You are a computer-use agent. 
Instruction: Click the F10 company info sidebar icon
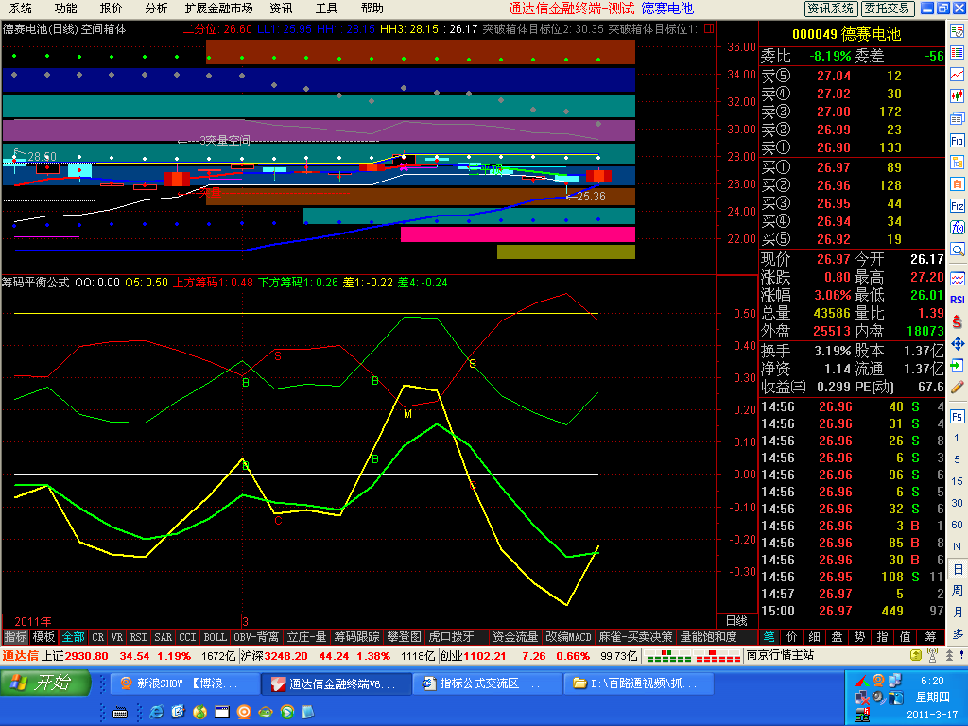click(x=958, y=140)
